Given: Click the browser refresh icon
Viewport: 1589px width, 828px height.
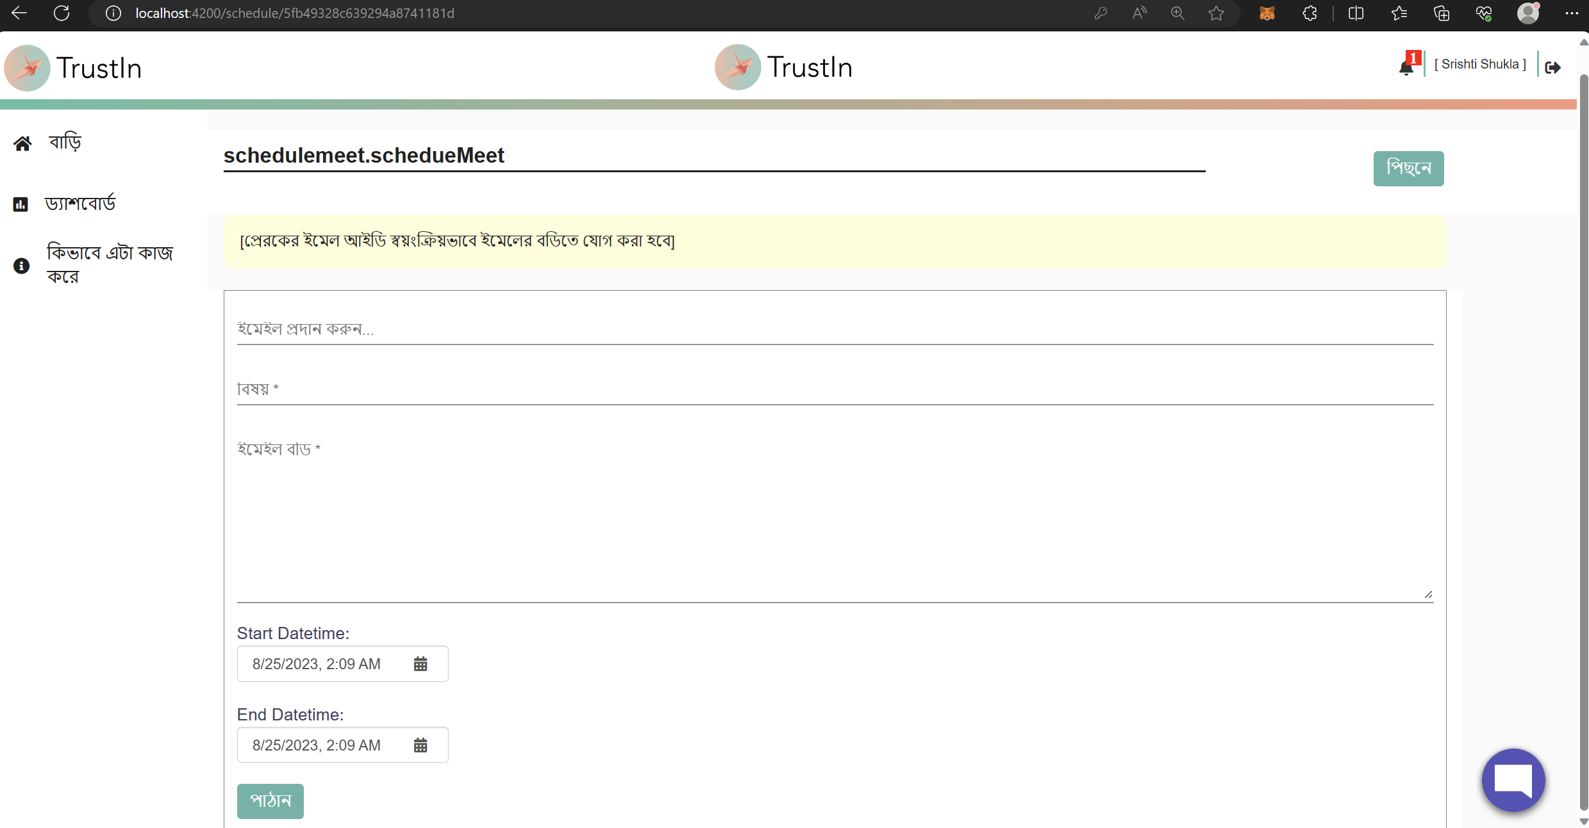Looking at the screenshot, I should (62, 13).
